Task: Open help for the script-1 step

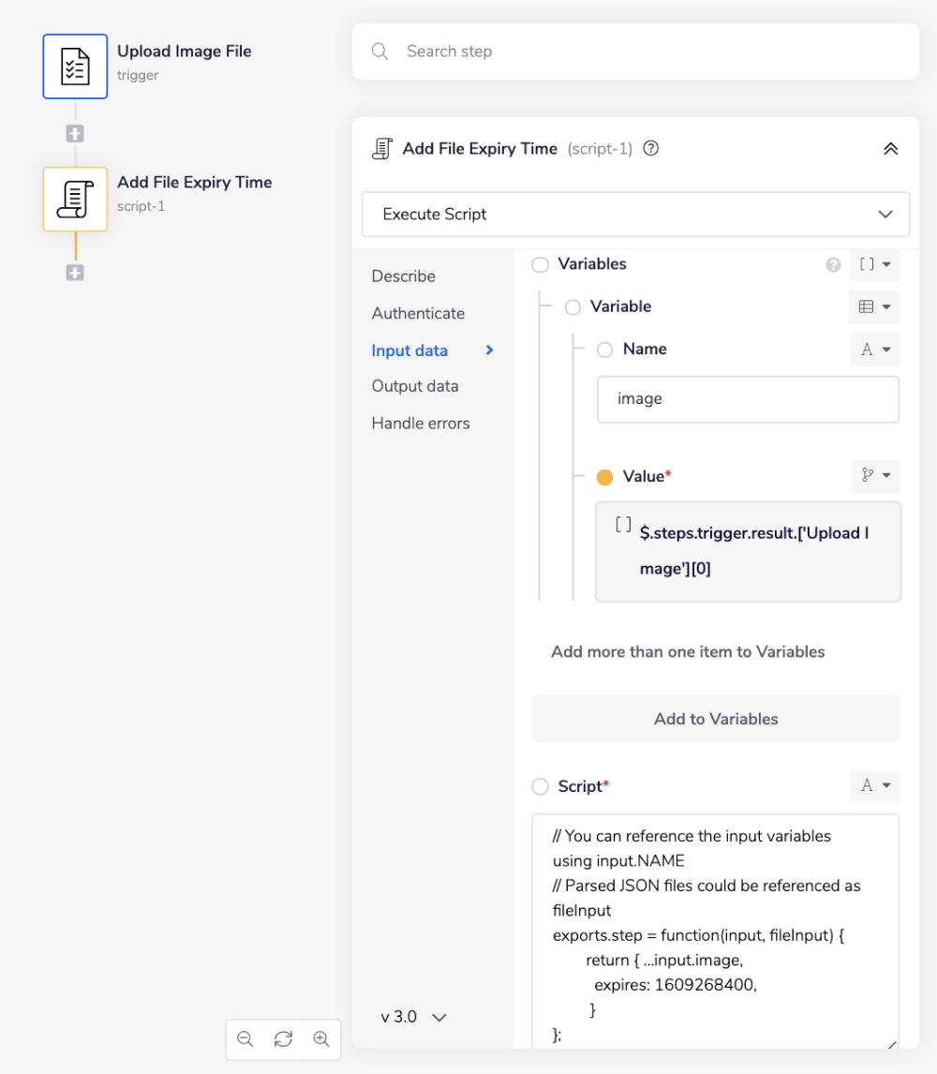Action: tap(650, 148)
